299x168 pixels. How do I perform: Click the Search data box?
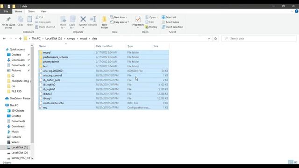[x=259, y=38]
